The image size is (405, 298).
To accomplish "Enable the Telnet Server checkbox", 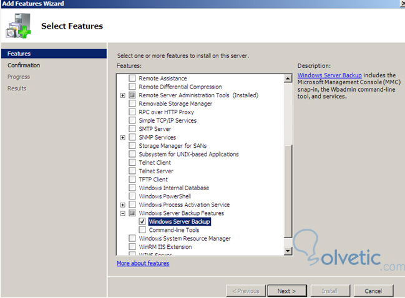I will (132, 171).
